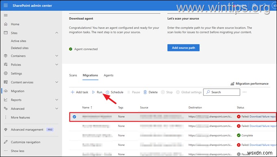The height and width of the screenshot is (157, 277).
Task: Open Download failure report in second row
Action: pyautogui.click(x=263, y=126)
